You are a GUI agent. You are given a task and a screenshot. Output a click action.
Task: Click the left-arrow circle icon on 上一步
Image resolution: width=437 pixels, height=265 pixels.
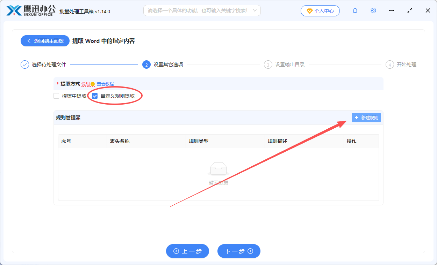177,251
